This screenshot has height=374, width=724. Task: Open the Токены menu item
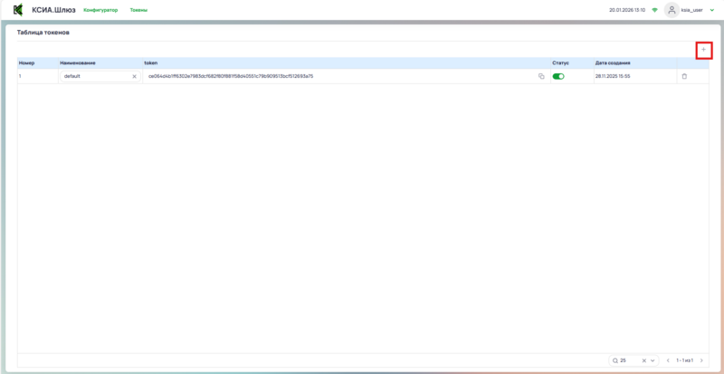138,10
